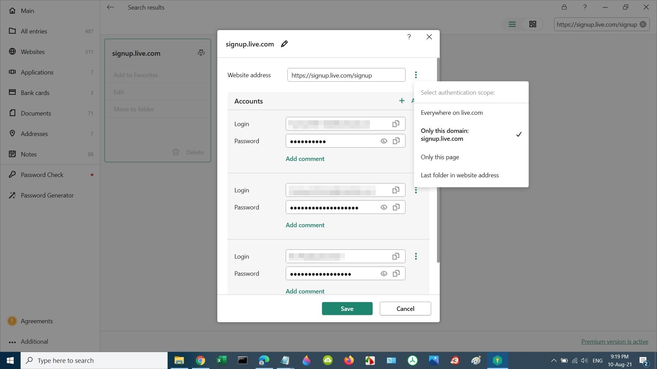Click Add comment under the second account
657x369 pixels.
[x=305, y=225]
